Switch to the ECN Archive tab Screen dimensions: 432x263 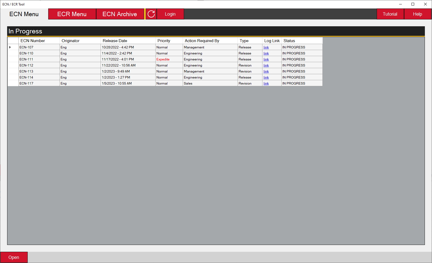(x=120, y=14)
